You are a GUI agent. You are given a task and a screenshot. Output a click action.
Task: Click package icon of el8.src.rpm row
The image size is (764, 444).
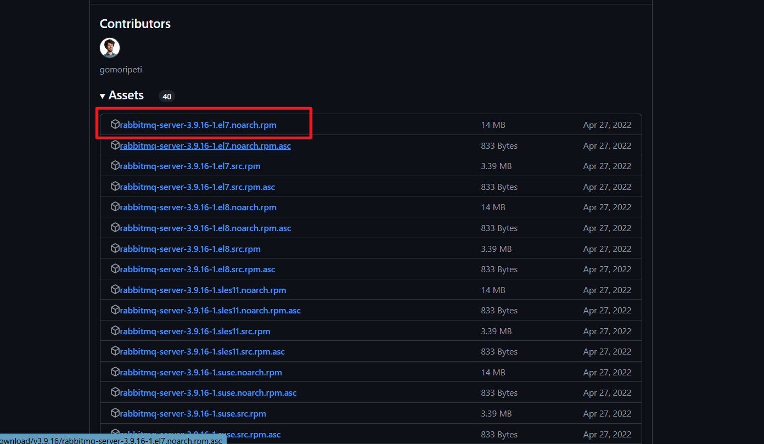[x=115, y=249]
